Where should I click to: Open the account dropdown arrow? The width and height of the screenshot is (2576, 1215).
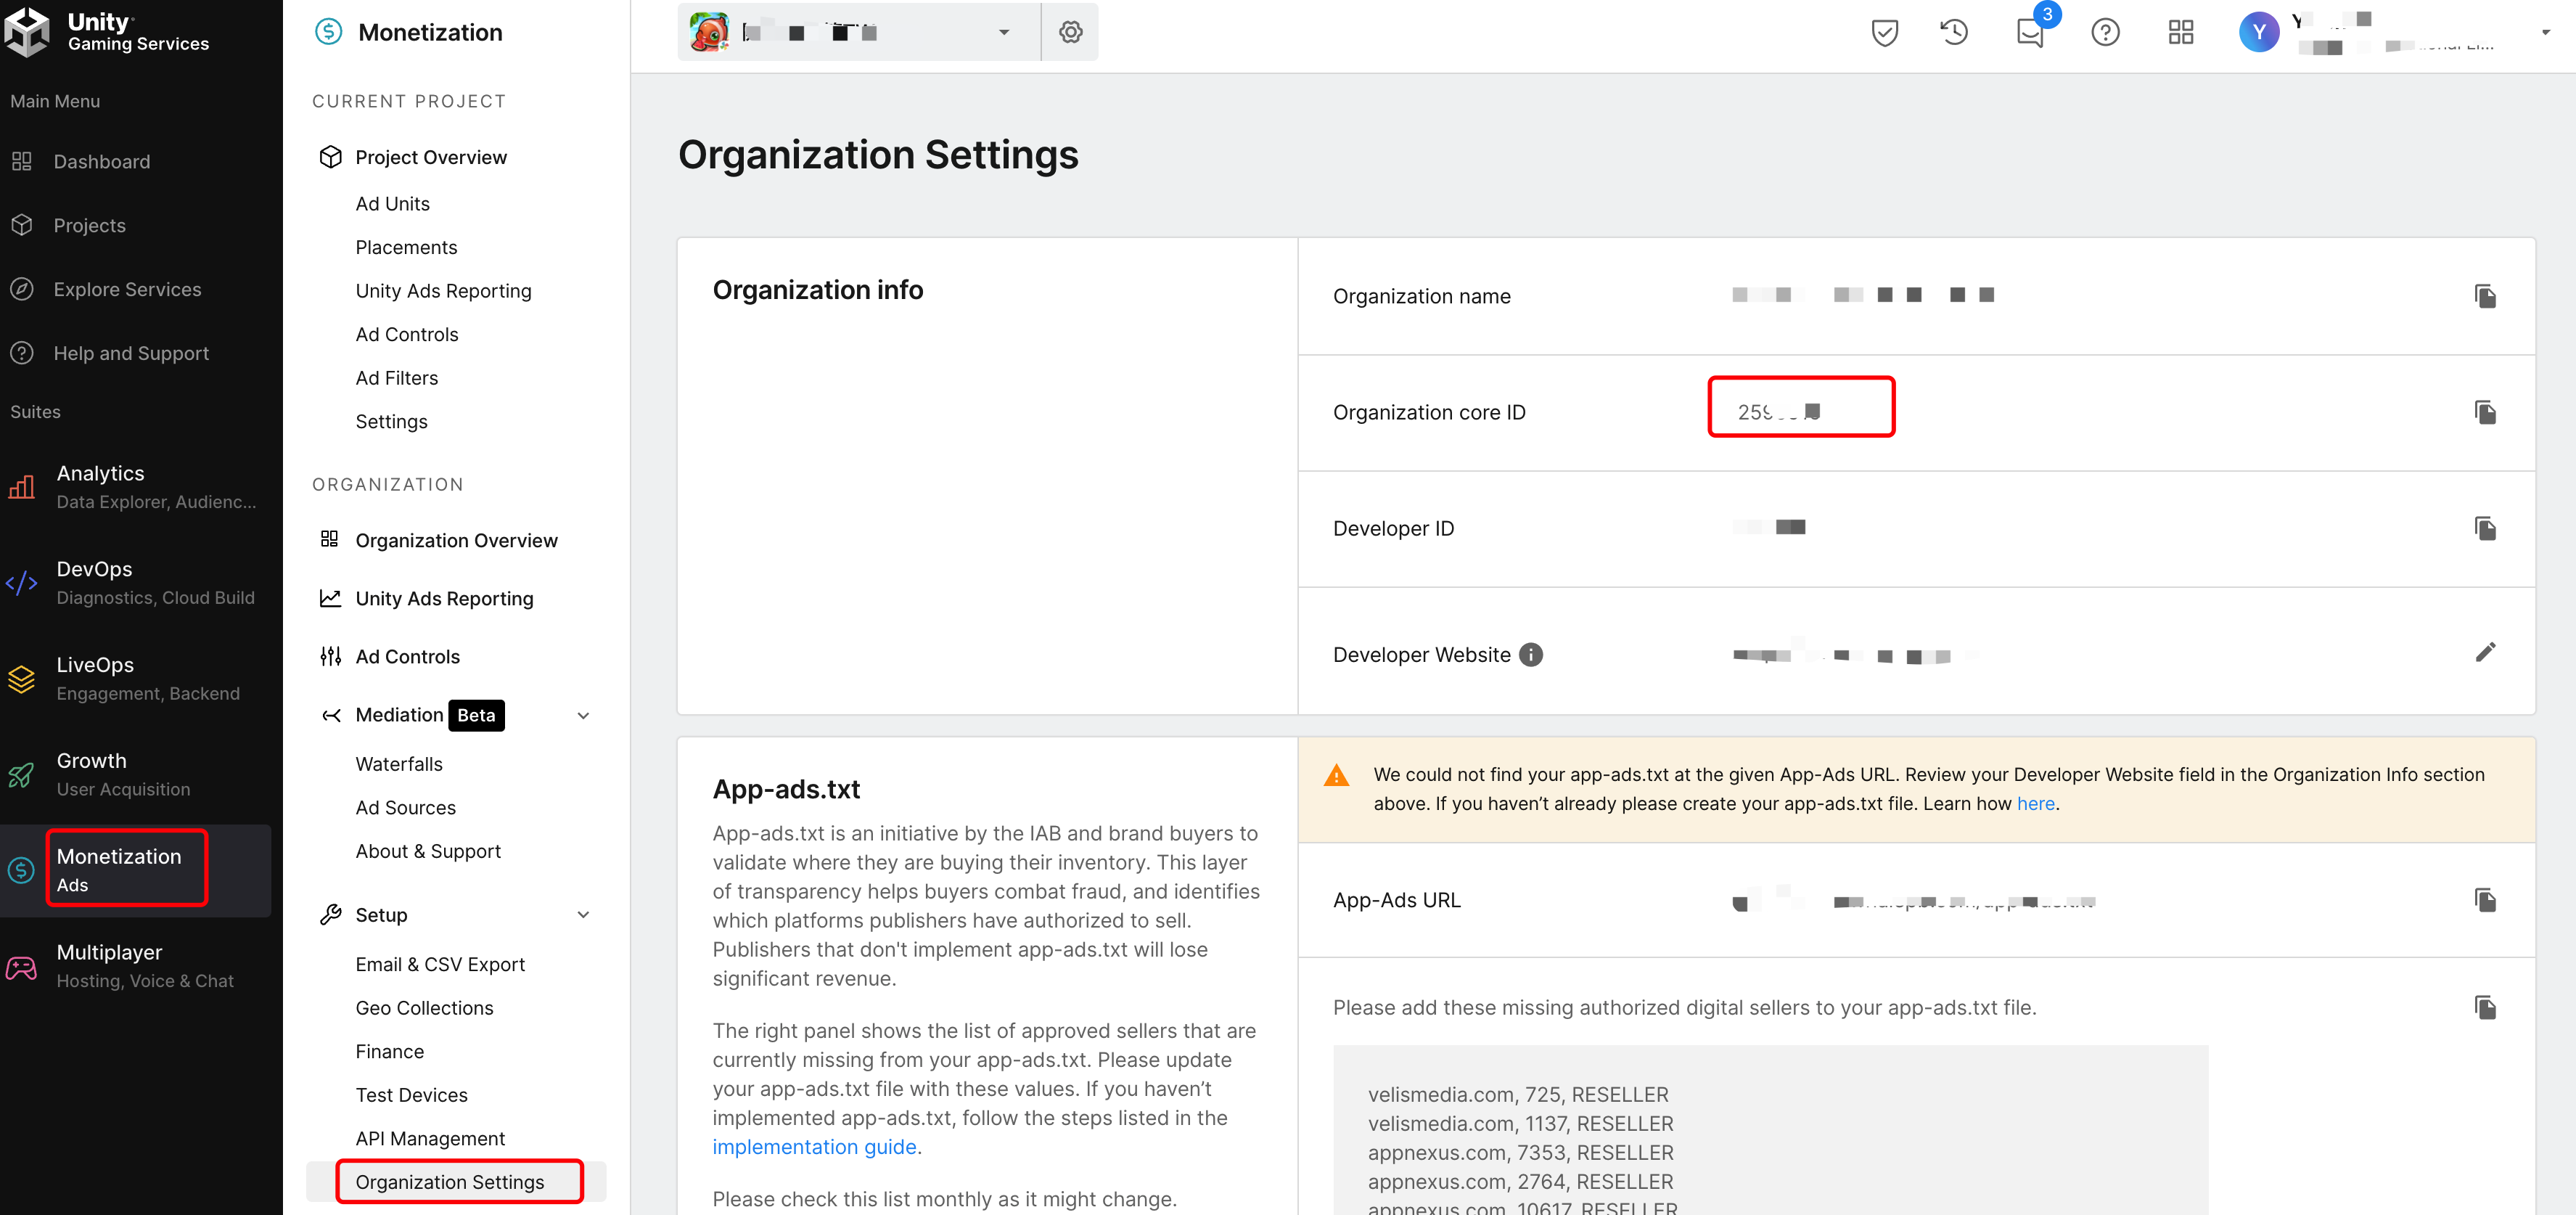coord(2546,32)
